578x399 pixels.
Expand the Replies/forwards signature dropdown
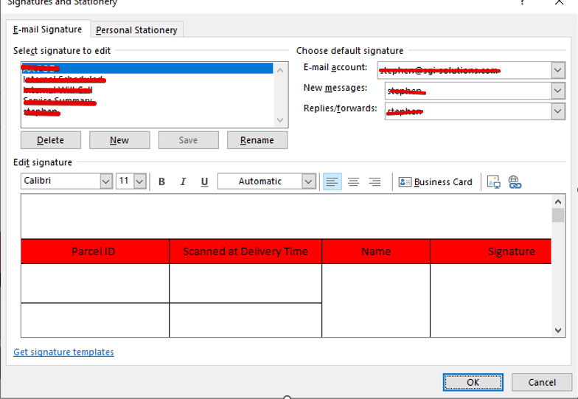tap(557, 111)
